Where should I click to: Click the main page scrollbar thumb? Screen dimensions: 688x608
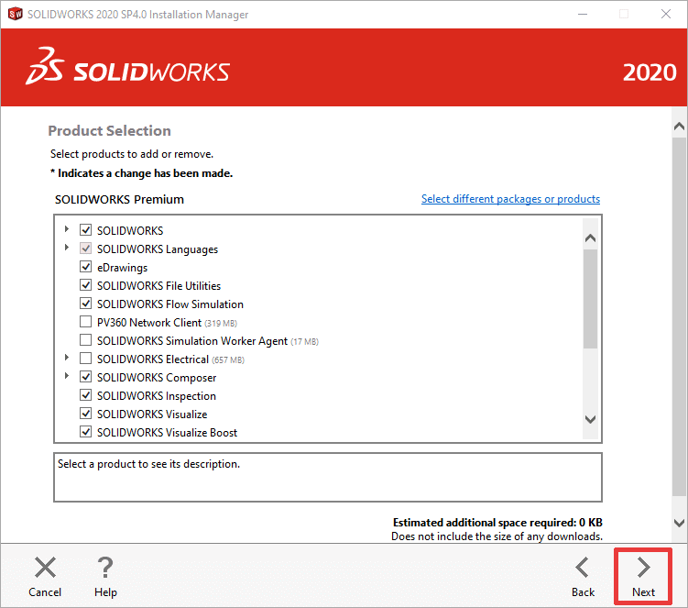point(679,316)
